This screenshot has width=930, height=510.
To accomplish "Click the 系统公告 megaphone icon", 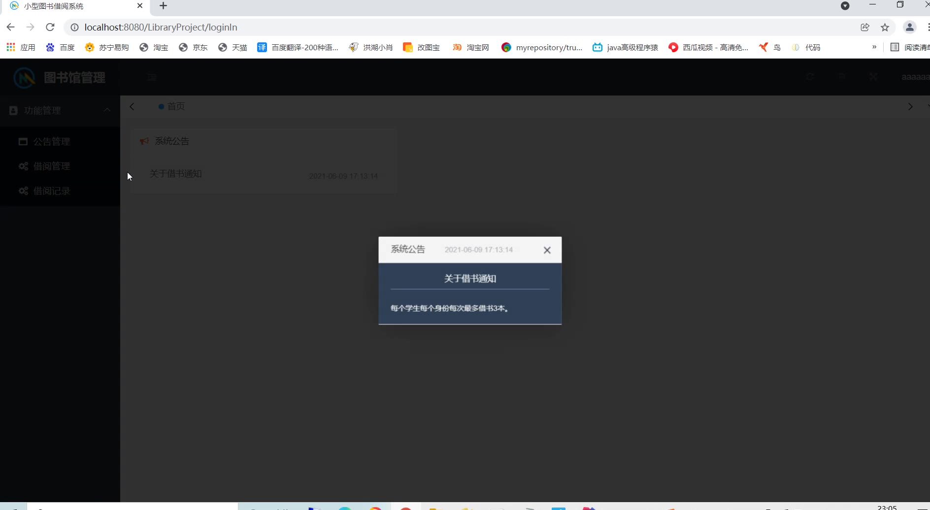I will point(144,141).
